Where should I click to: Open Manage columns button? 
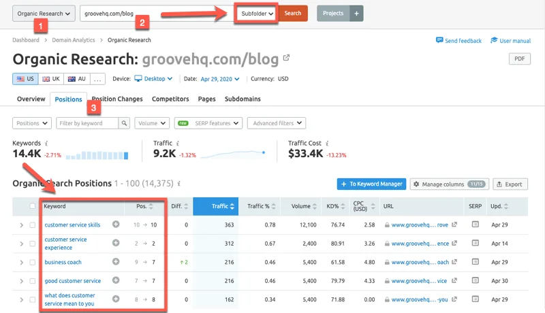coord(450,184)
